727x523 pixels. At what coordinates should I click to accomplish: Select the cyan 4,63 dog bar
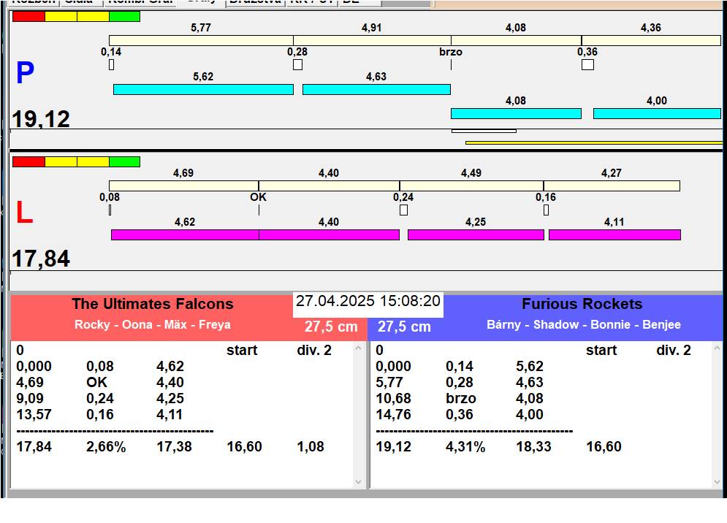(x=376, y=89)
